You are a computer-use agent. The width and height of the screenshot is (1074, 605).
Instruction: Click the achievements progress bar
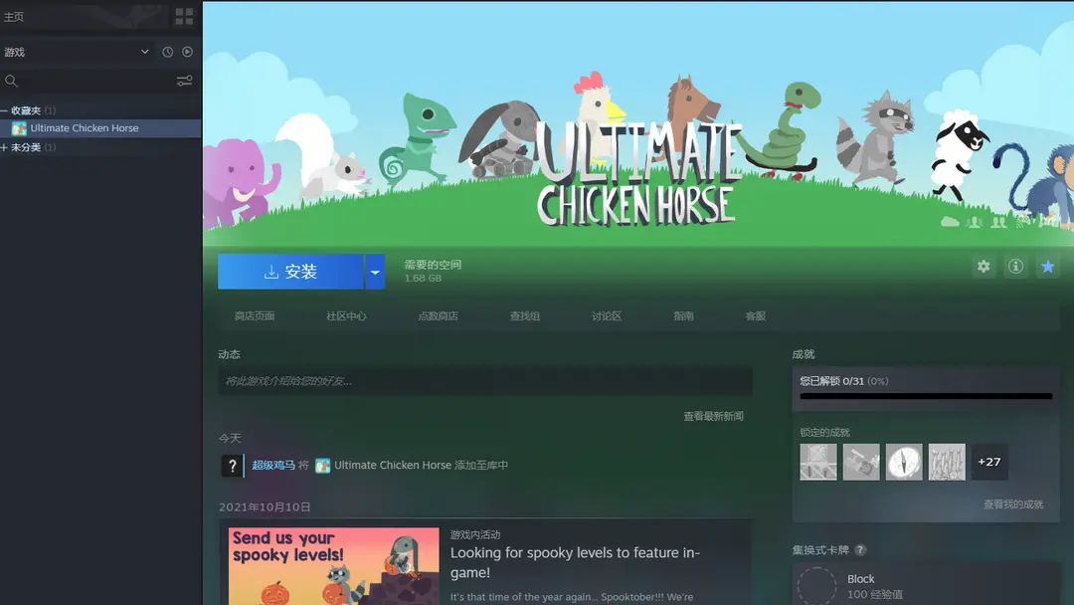tap(926, 396)
